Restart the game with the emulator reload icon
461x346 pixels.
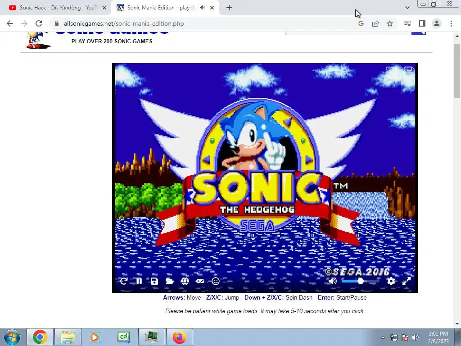pos(123,281)
